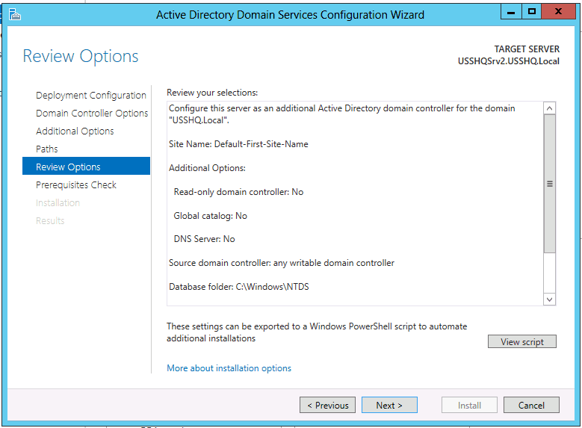Open Domain Controller Options step
The height and width of the screenshot is (428, 582).
92,114
